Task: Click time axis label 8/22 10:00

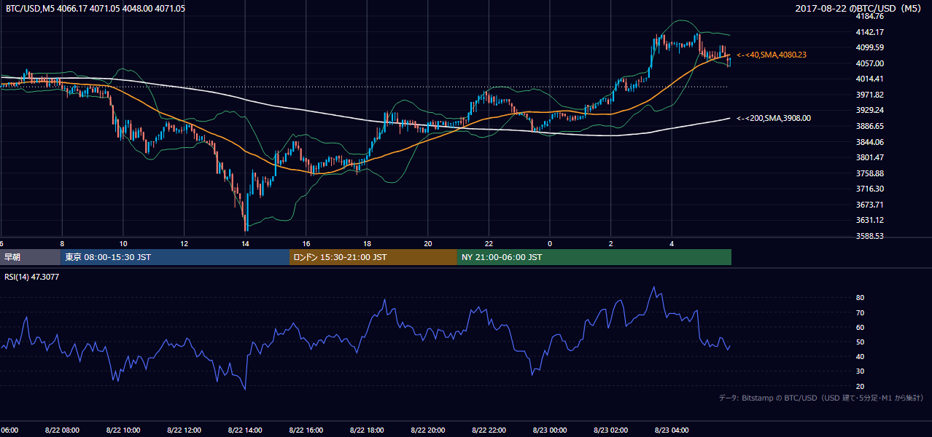Action: (123, 430)
